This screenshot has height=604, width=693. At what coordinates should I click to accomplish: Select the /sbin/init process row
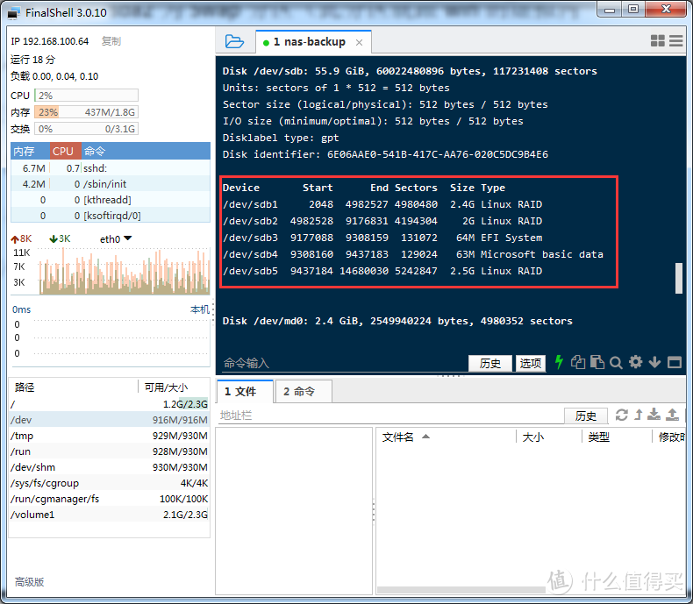tap(111, 184)
